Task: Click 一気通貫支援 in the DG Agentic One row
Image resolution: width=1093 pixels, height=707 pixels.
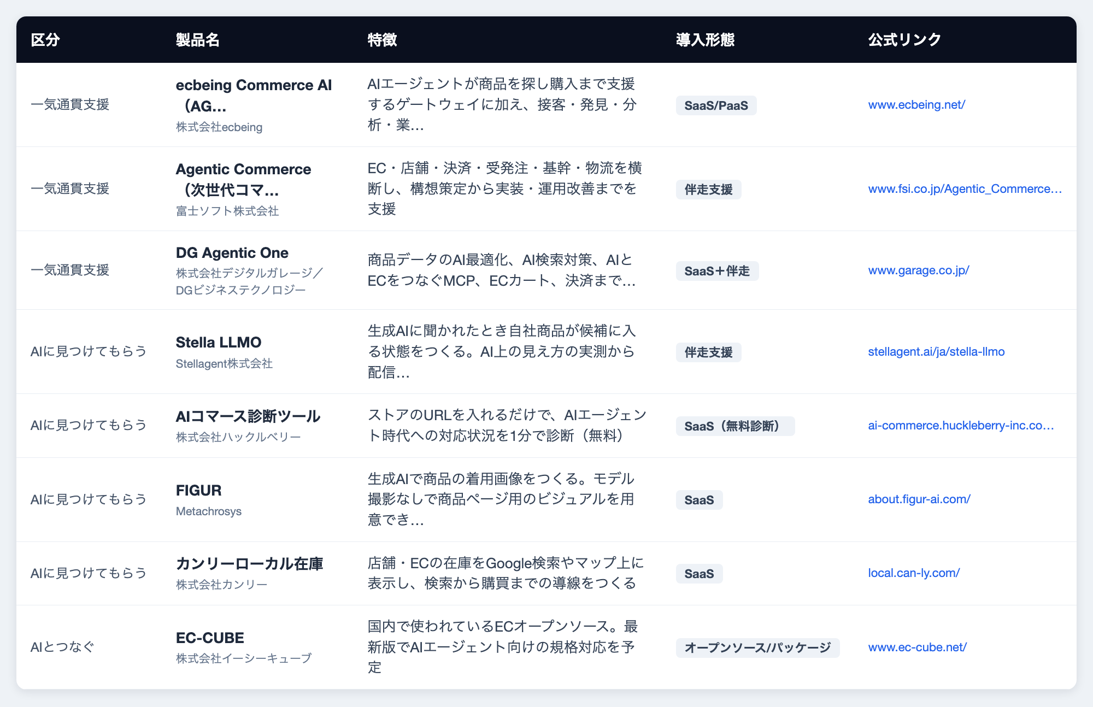Action: click(x=70, y=270)
